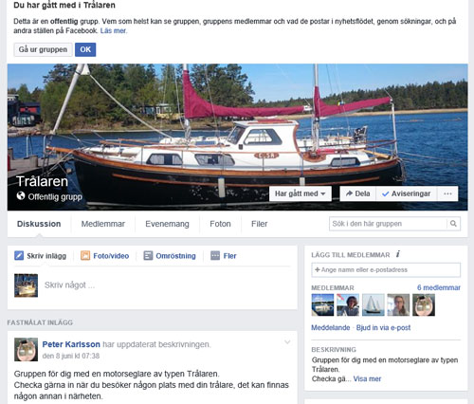This screenshot has width=474, height=404.
Task: Confirm with the blue OK button
Action: click(85, 49)
